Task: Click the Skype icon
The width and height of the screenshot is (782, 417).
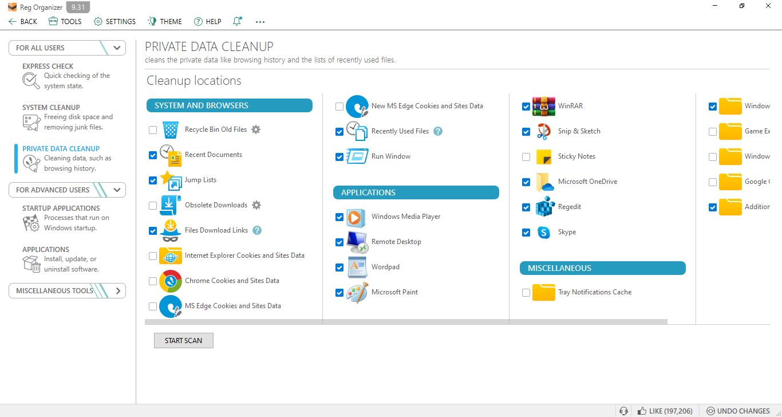Action: [544, 232]
